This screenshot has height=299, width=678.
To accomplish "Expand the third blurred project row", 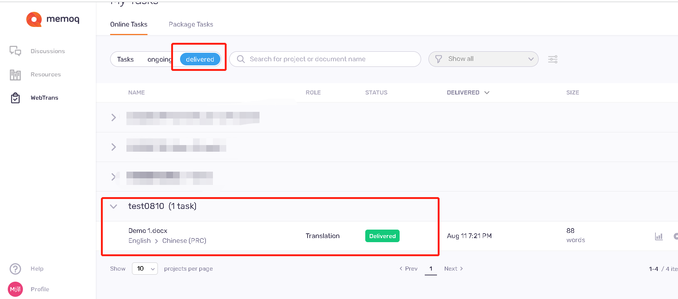I will tap(113, 176).
